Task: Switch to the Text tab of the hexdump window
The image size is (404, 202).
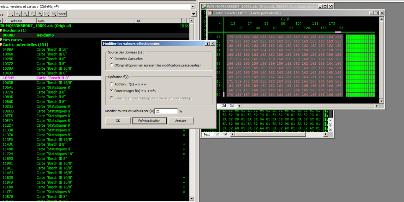Action: pyautogui.click(x=206, y=134)
